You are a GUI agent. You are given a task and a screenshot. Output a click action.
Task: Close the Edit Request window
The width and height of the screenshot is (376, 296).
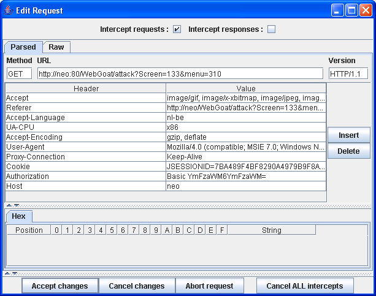coord(366,10)
